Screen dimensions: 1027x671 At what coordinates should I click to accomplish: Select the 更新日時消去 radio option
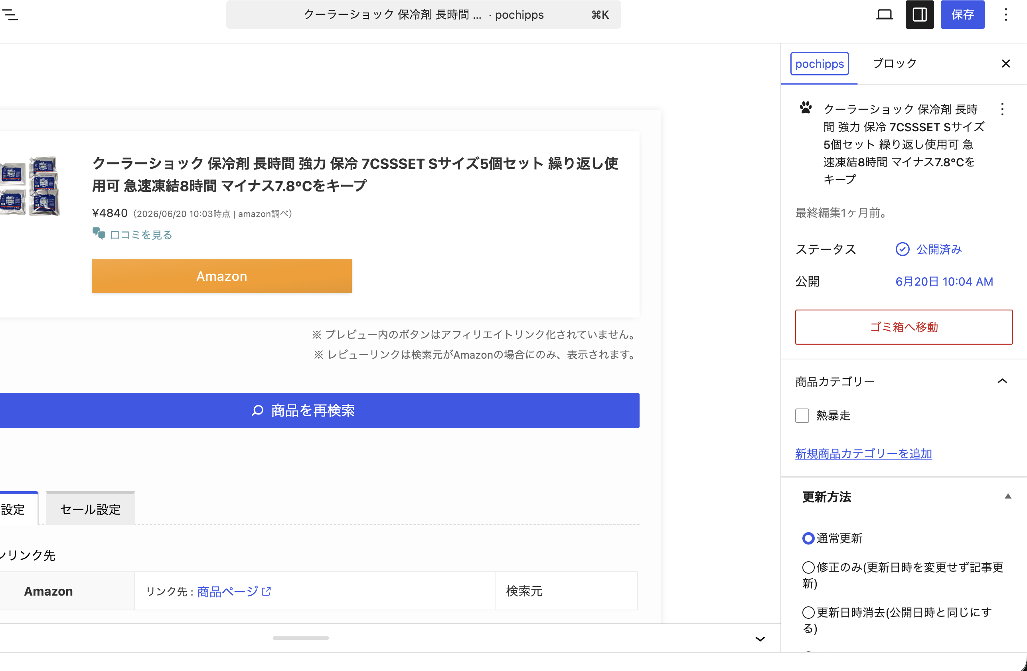pos(808,612)
